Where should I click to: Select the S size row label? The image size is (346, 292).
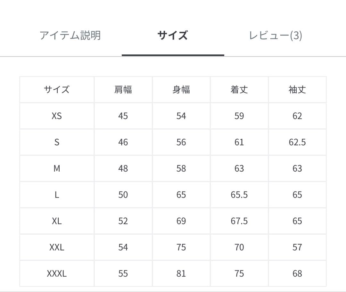coord(56,142)
